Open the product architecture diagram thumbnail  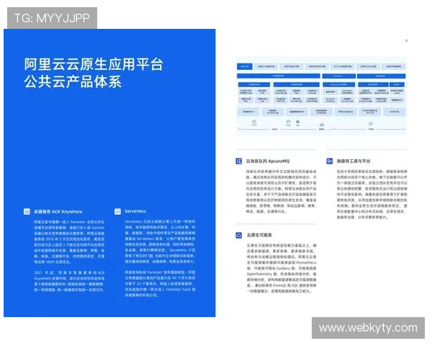(x=321, y=96)
